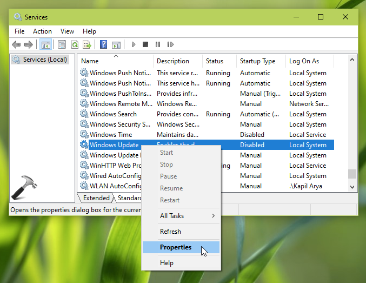
Task: Select Refresh in the context menu
Action: [170, 232]
